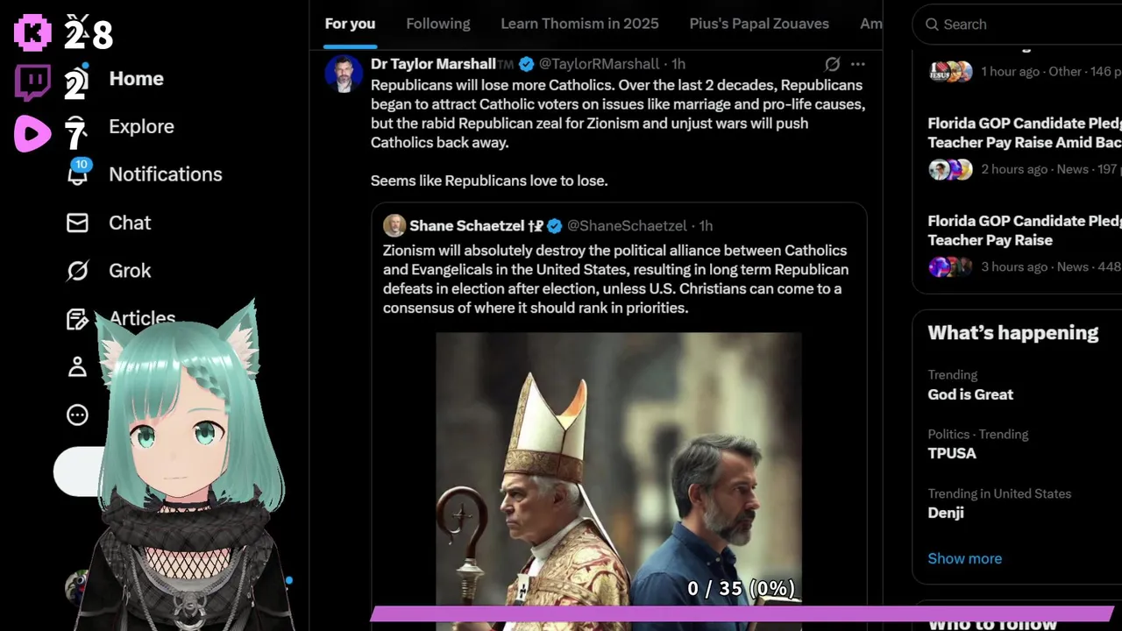Click the Twitch logo icon in overlay
The height and width of the screenshot is (631, 1122).
32,83
